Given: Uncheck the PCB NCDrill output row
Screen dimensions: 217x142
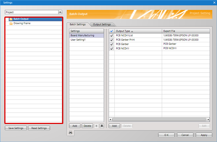Looking at the screenshot, I should 112,48.
